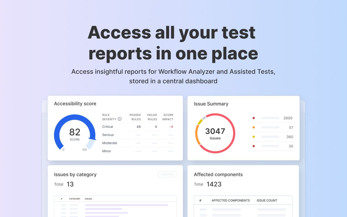Click the Score Impact column header
This screenshot has height=217, width=347.
(x=168, y=117)
